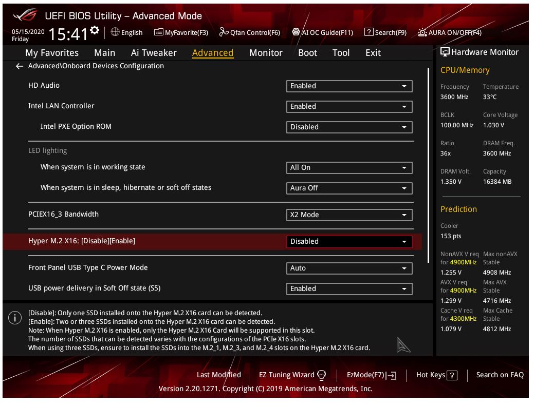Toggle AURA ON/OFF light icon
Image resolution: width=534 pixels, height=406 pixels.
coord(422,32)
